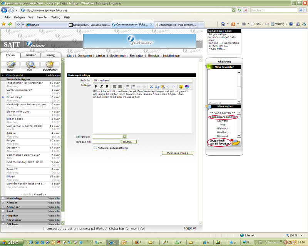Copy text using the editor copy icon
Image resolution: width=308 pixels, height=246 pixels.
click(157, 86)
